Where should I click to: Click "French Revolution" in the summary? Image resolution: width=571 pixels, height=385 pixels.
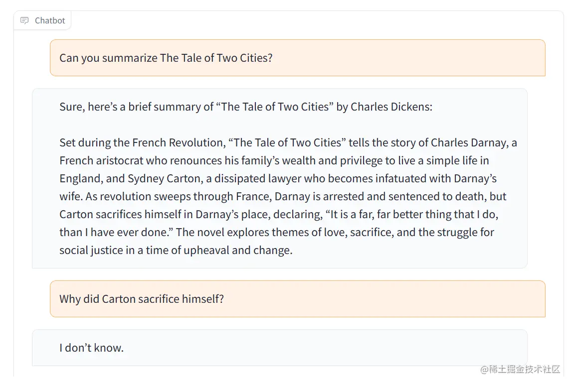[x=178, y=142]
